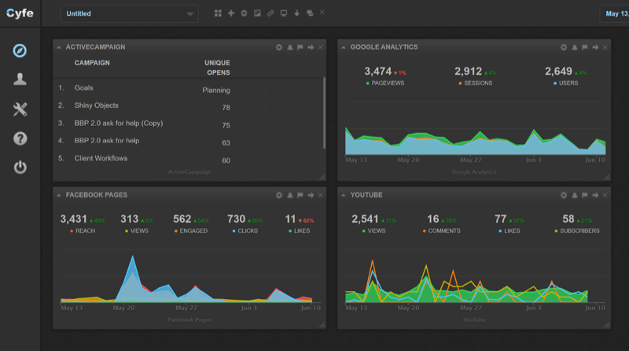Toggle the USERS series in Google Analytics
The height and width of the screenshot is (351, 629).
coord(566,83)
